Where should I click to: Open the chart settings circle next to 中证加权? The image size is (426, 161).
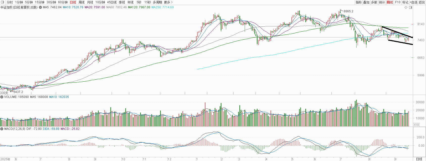(40, 7)
